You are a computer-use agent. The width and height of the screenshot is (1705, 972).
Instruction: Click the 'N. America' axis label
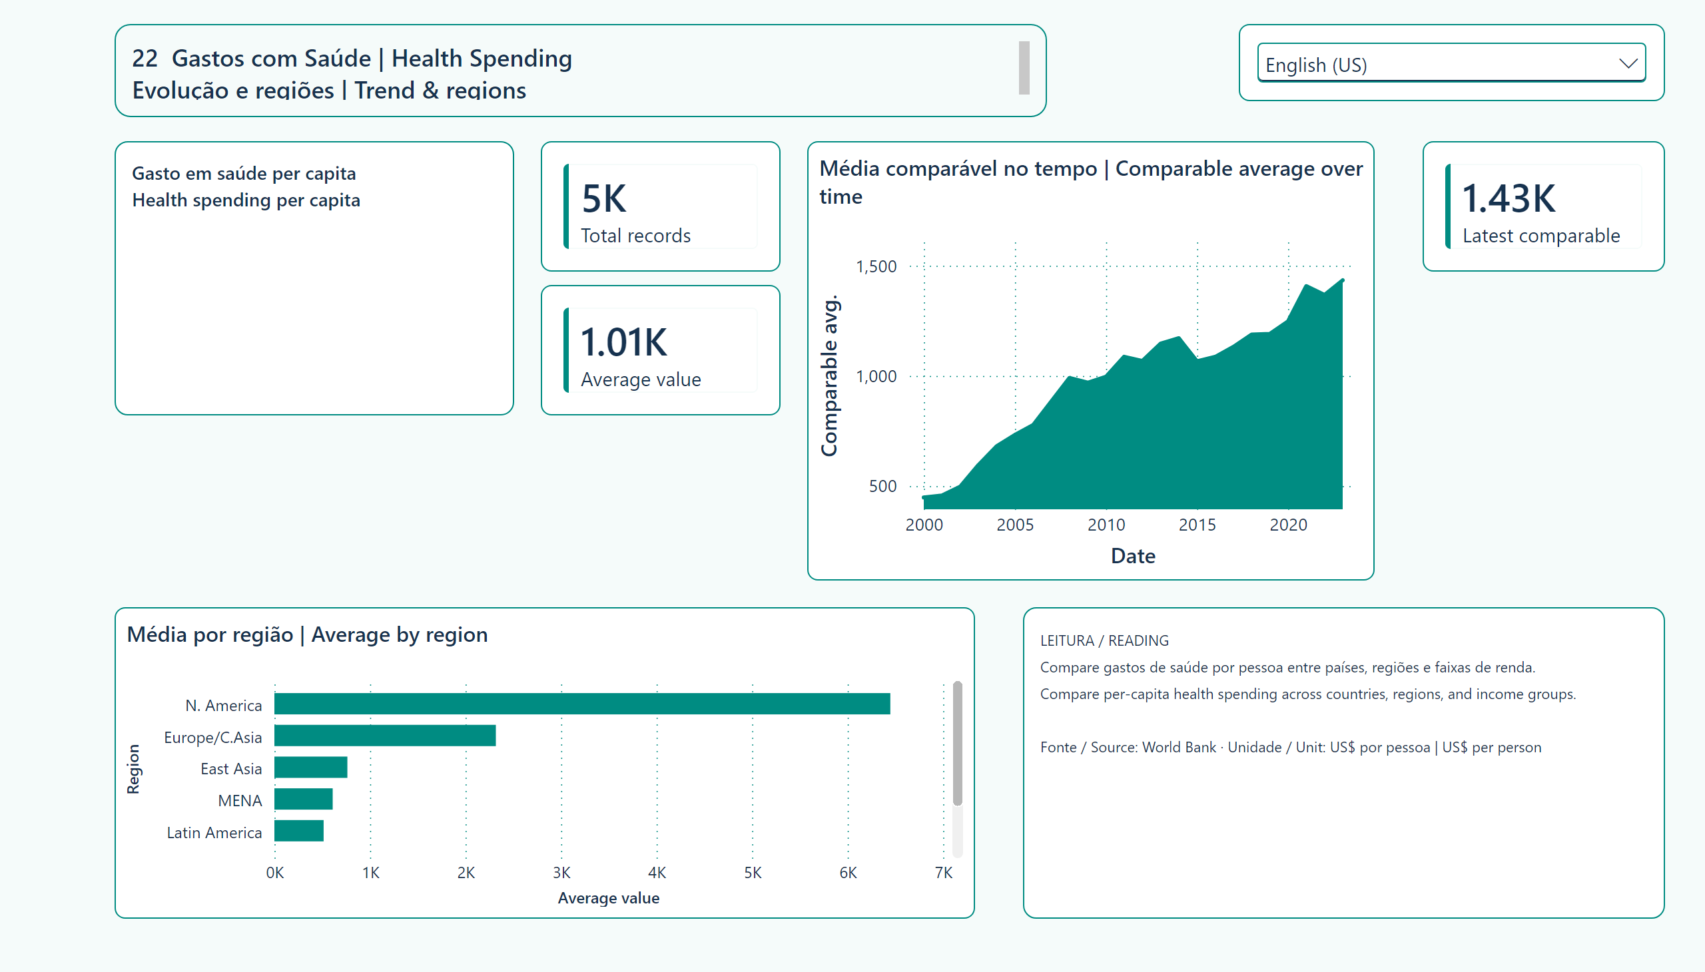pyautogui.click(x=223, y=705)
